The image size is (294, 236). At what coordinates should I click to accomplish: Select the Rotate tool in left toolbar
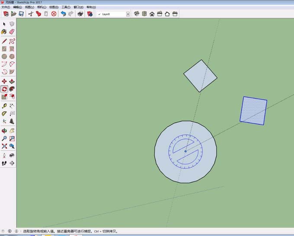click(4, 89)
